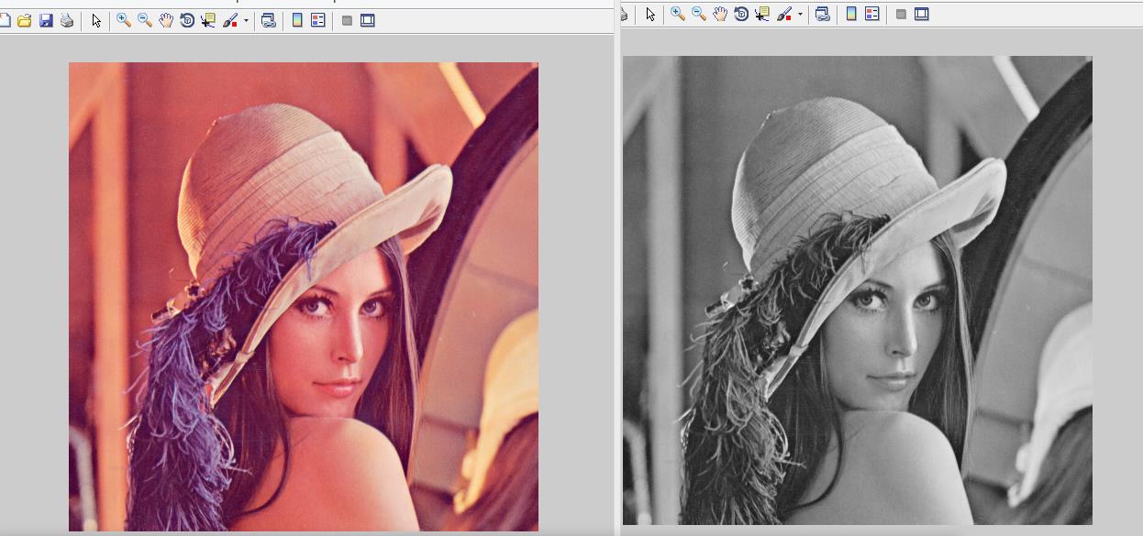1143x536 pixels.
Task: Insert Legend icon in left window
Action: tap(318, 20)
